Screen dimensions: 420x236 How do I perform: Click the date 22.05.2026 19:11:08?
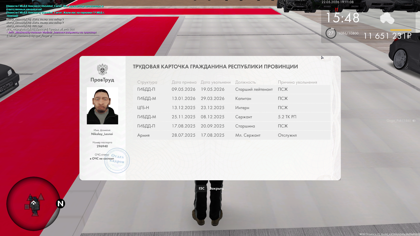point(338,2)
